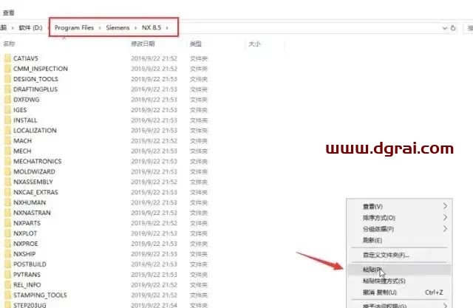
Task: Expand the chevron after 软件 (D:) breadcrumb
Action: click(x=49, y=28)
